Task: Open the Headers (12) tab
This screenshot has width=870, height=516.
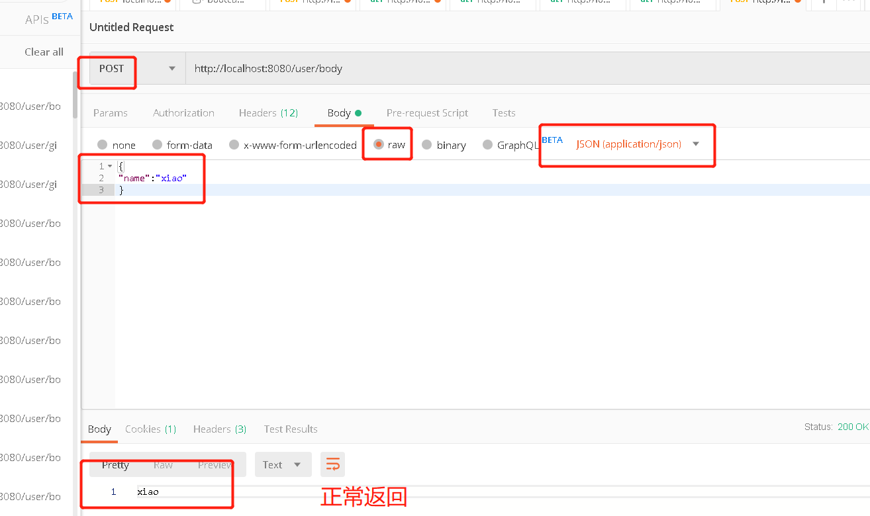Action: pyautogui.click(x=268, y=112)
